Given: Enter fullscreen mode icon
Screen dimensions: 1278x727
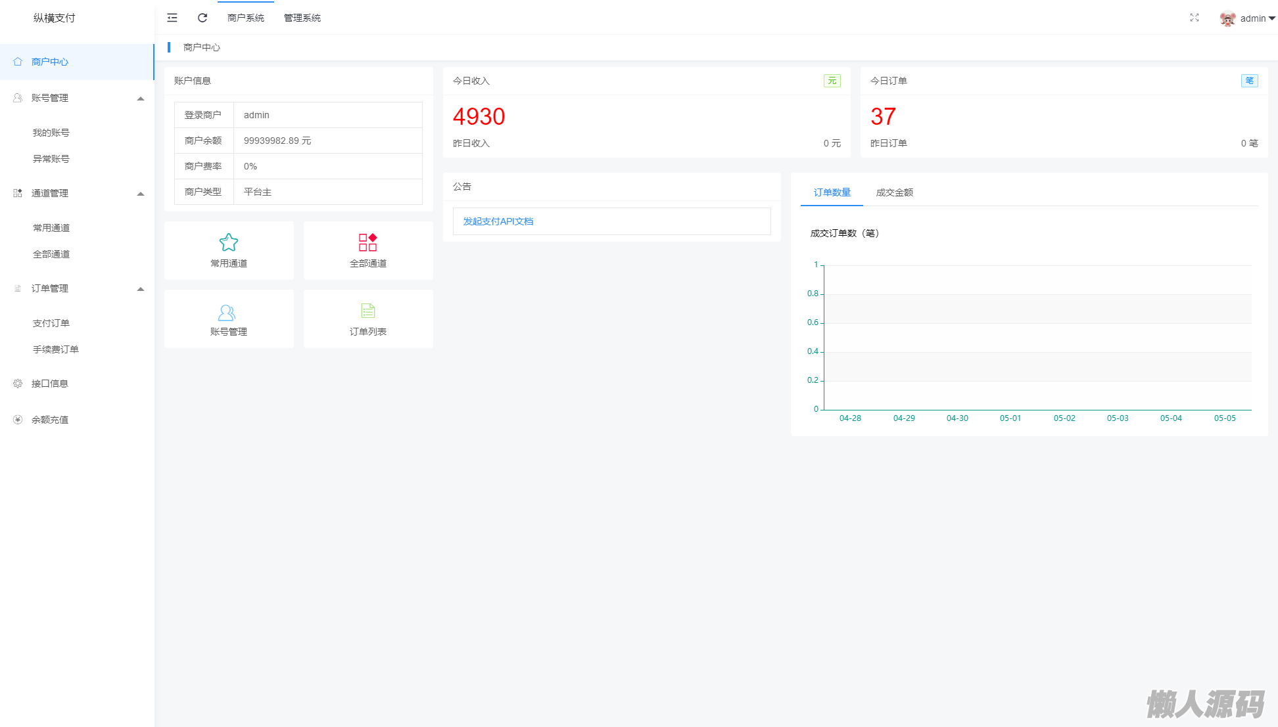Looking at the screenshot, I should 1195,18.
